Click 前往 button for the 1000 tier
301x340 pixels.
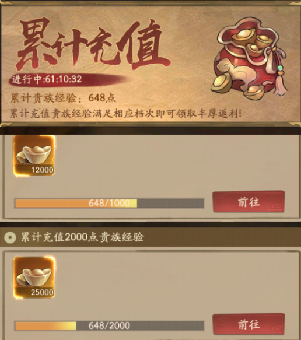[x=249, y=202]
